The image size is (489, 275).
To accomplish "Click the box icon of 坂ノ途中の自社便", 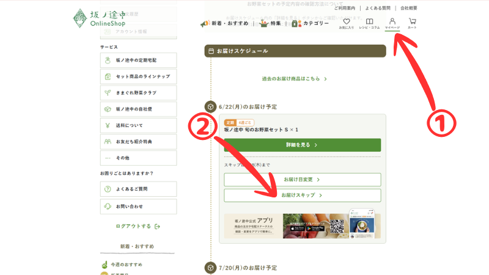I will (108, 109).
